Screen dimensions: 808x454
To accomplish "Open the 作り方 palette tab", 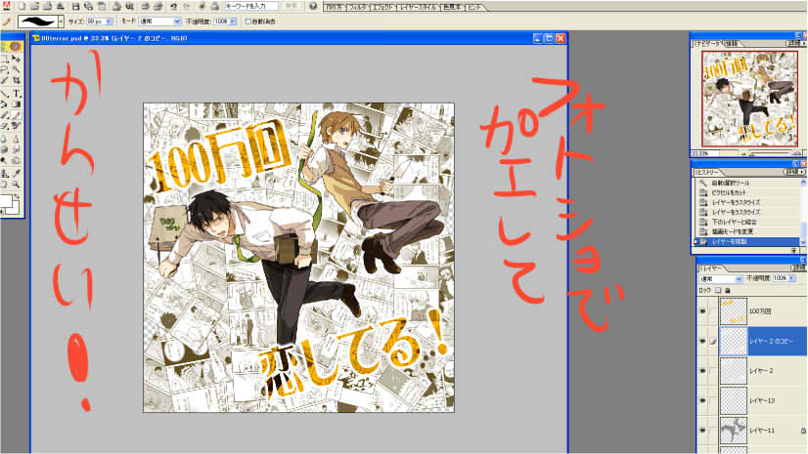I will click(335, 7).
